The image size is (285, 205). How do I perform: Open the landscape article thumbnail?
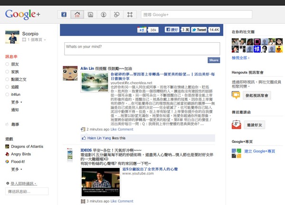(95, 82)
